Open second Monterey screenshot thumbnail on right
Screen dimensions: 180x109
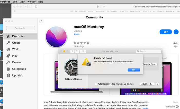[x=146, y=75]
